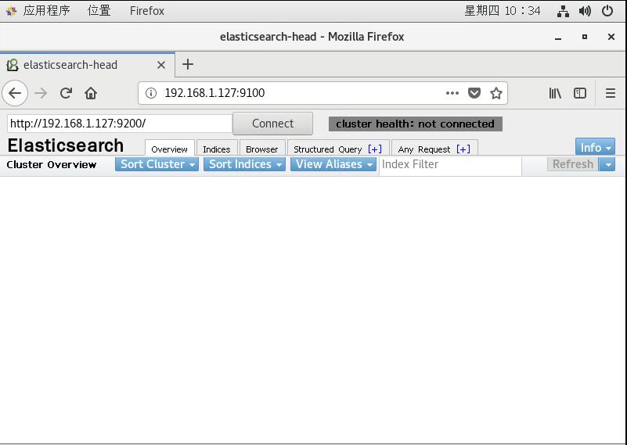
Task: Expand the Sort Indices dropdown
Action: (244, 164)
